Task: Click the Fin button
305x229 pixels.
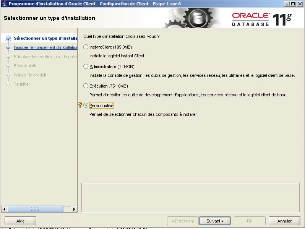Action: [x=250, y=221]
